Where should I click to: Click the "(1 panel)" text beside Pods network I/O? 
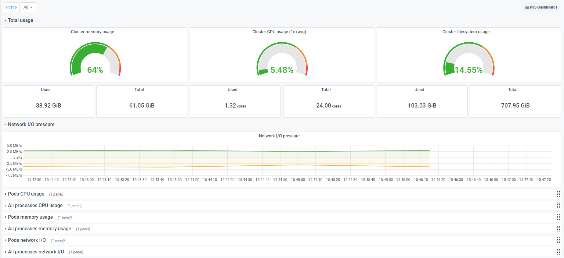click(x=58, y=241)
